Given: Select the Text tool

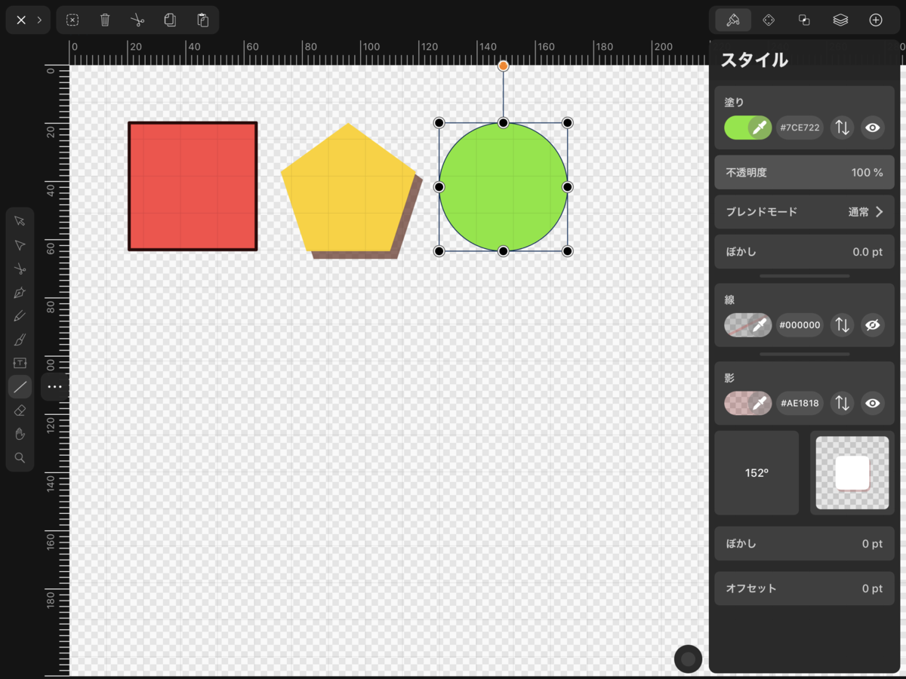Looking at the screenshot, I should tap(20, 363).
